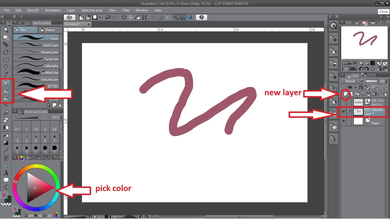Screen dimensions: 390x219
Task: Hide Layer 1 with eye icon
Action: [343, 112]
